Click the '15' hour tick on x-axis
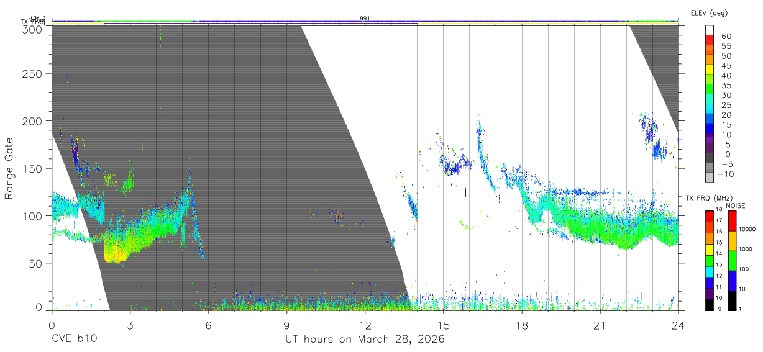763x352 pixels. 444,325
